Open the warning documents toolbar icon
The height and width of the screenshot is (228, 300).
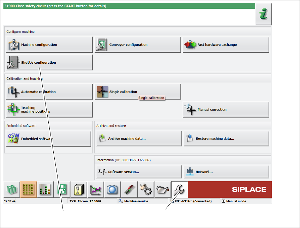(x=79, y=189)
